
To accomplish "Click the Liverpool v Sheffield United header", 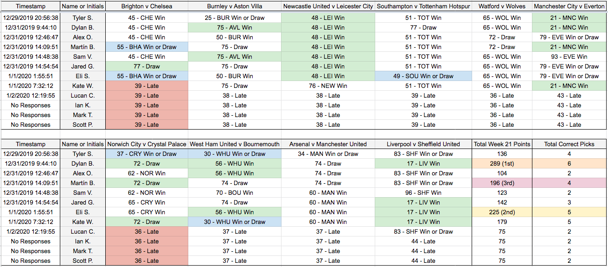I will (423, 144).
